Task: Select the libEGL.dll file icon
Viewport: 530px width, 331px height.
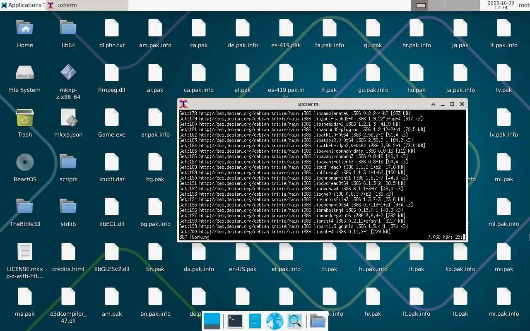Action: tap(112, 207)
